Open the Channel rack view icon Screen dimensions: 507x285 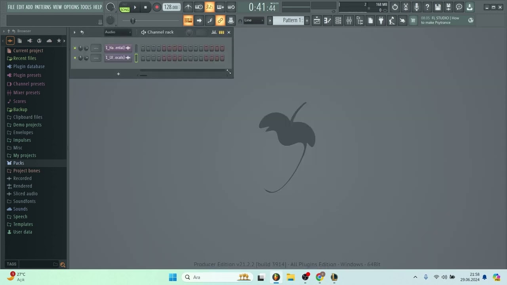[x=338, y=21]
